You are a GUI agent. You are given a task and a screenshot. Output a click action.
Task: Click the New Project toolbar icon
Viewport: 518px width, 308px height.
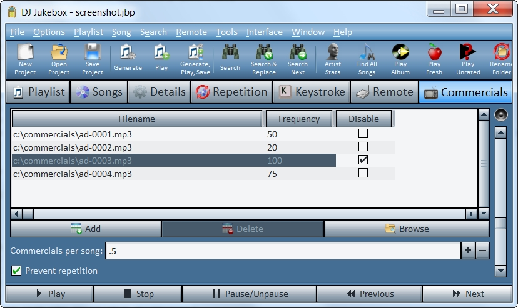click(x=25, y=52)
